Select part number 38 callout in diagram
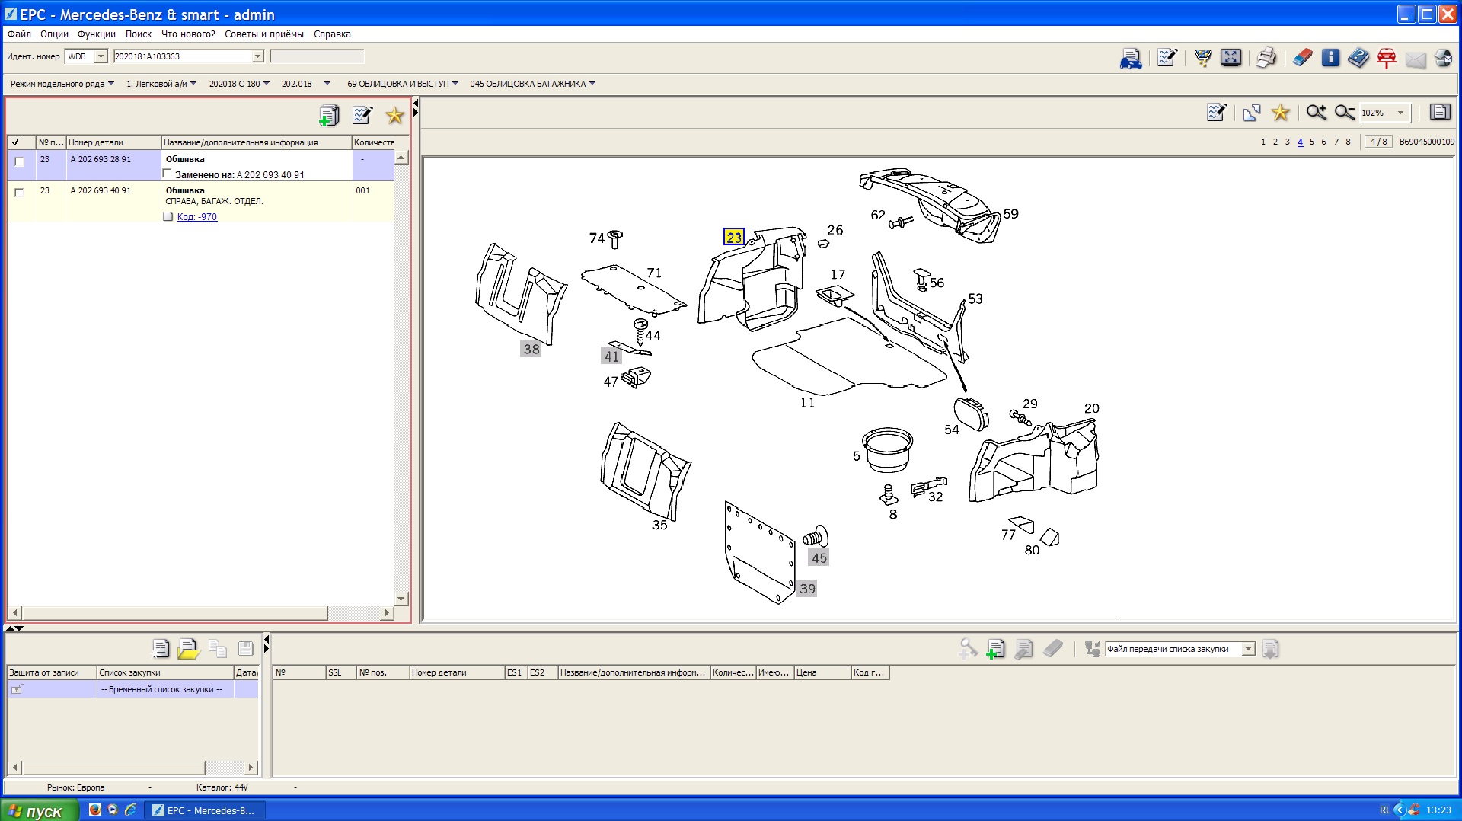 point(531,349)
